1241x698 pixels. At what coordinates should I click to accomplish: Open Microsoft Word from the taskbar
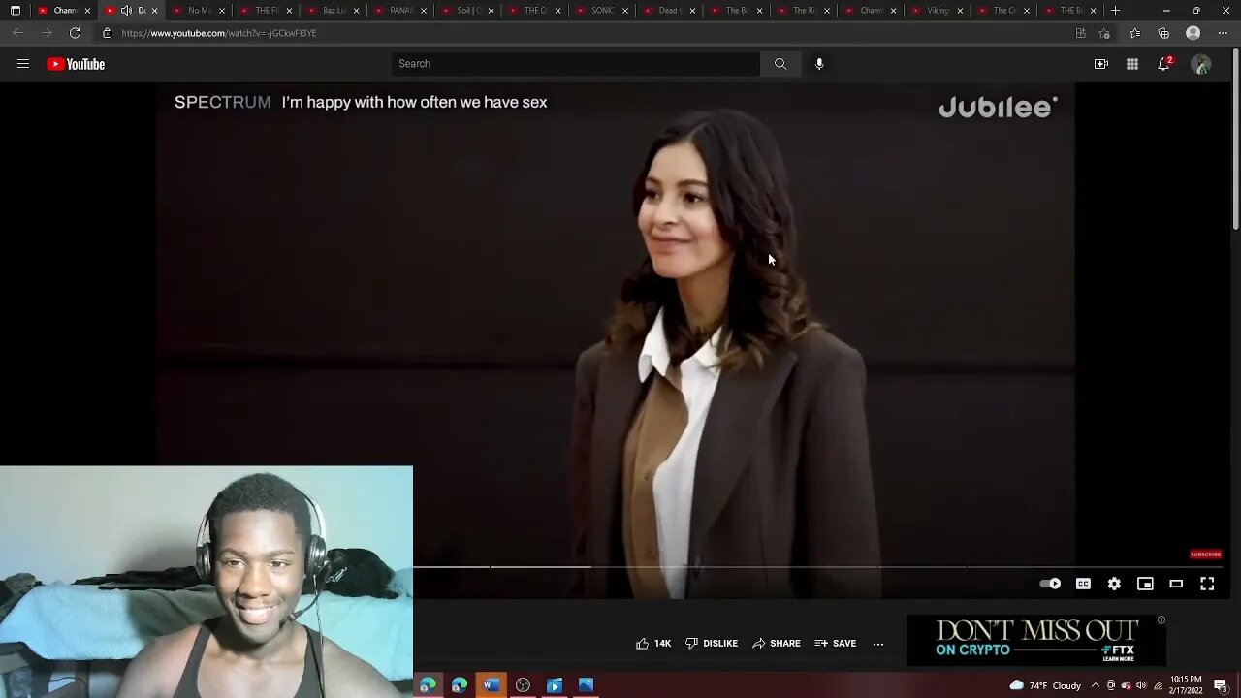coord(492,685)
